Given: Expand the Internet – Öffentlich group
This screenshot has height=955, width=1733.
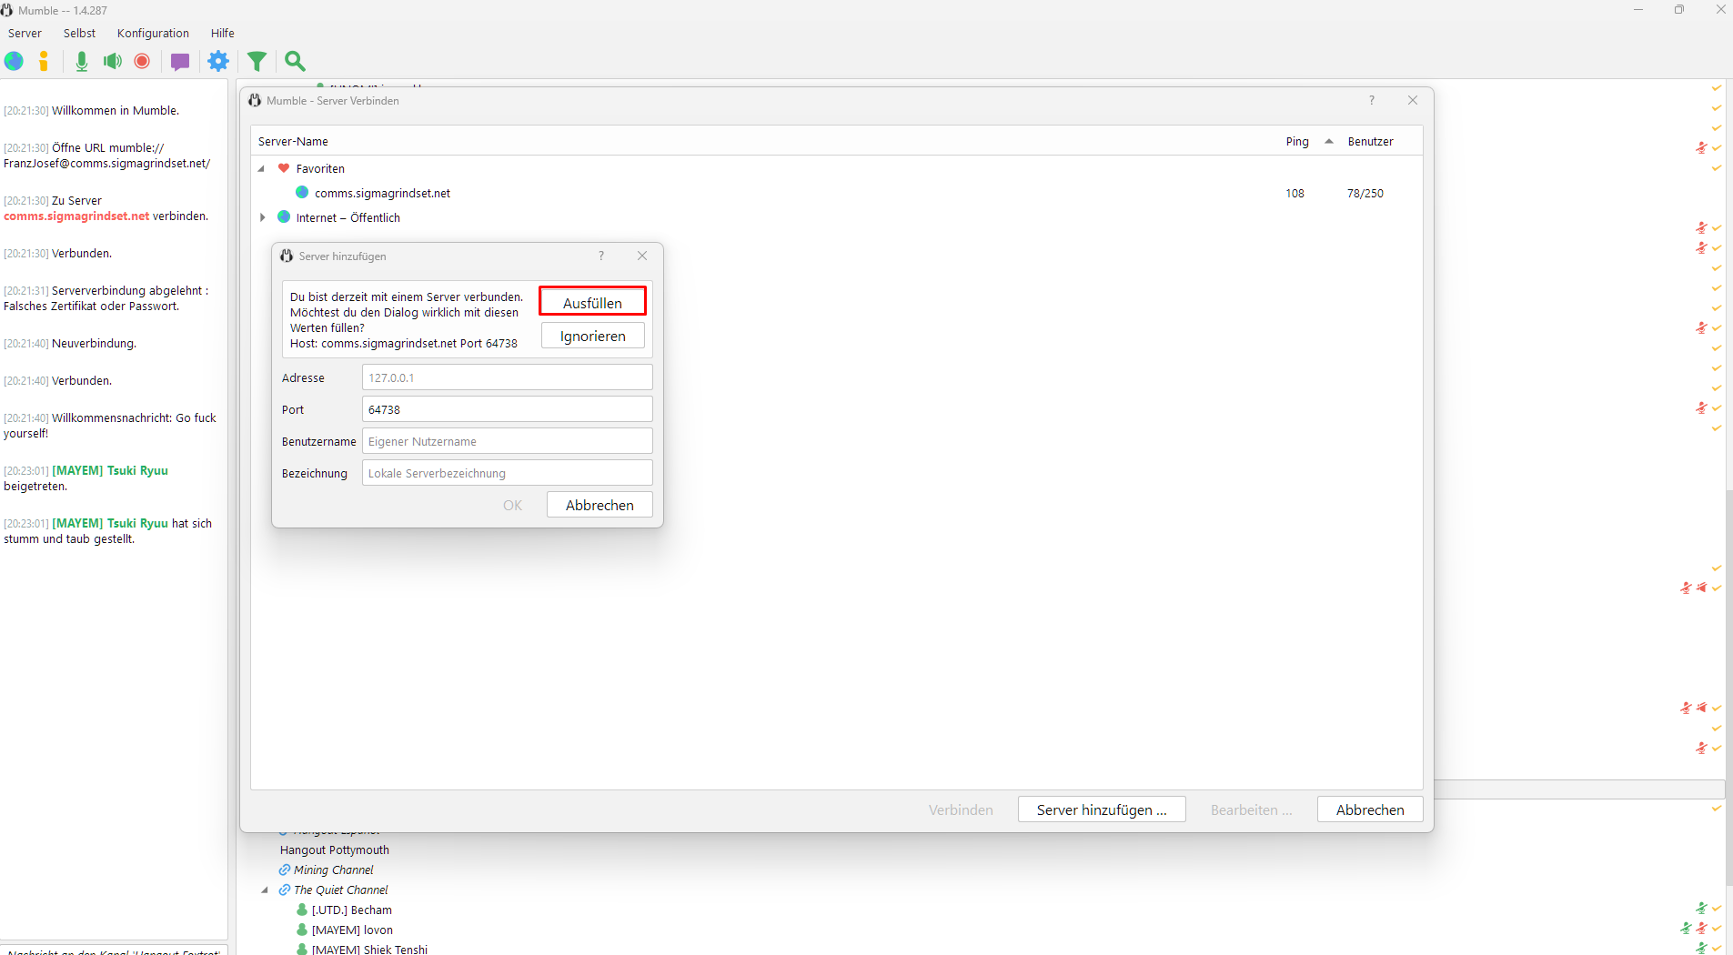Looking at the screenshot, I should [x=262, y=217].
